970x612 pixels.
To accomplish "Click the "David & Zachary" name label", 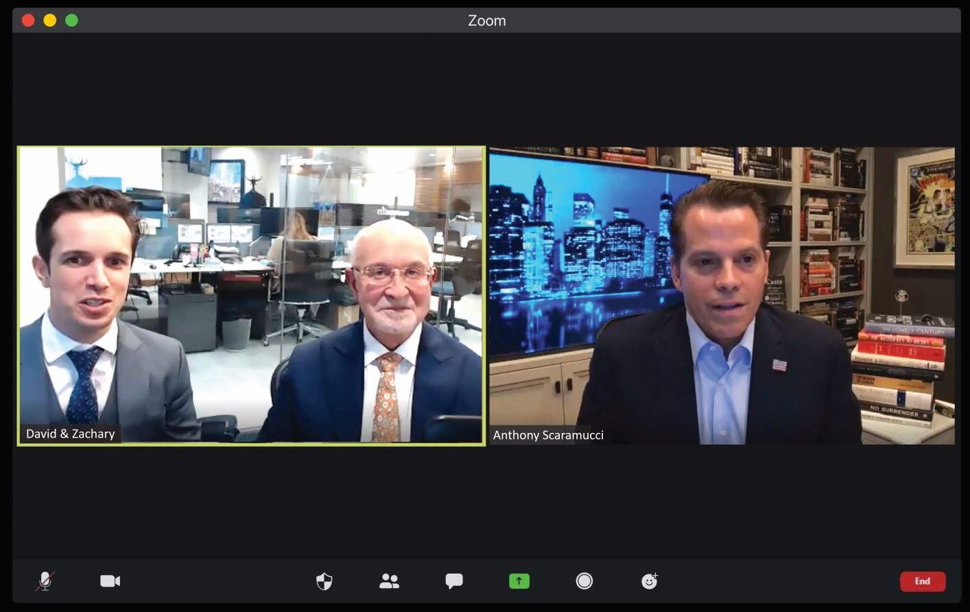I will 70,434.
